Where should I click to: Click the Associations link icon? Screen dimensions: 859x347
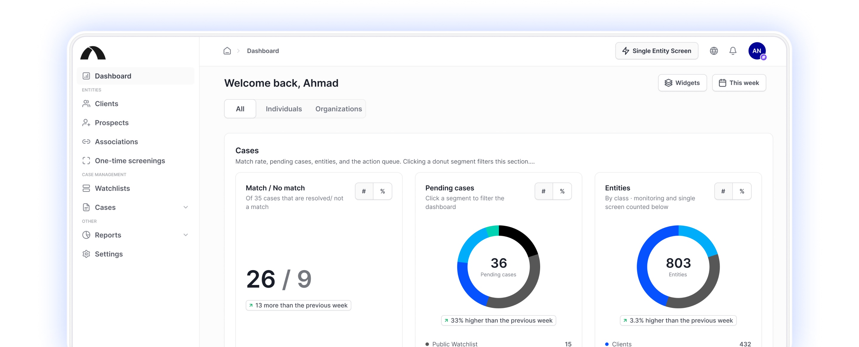pos(86,142)
